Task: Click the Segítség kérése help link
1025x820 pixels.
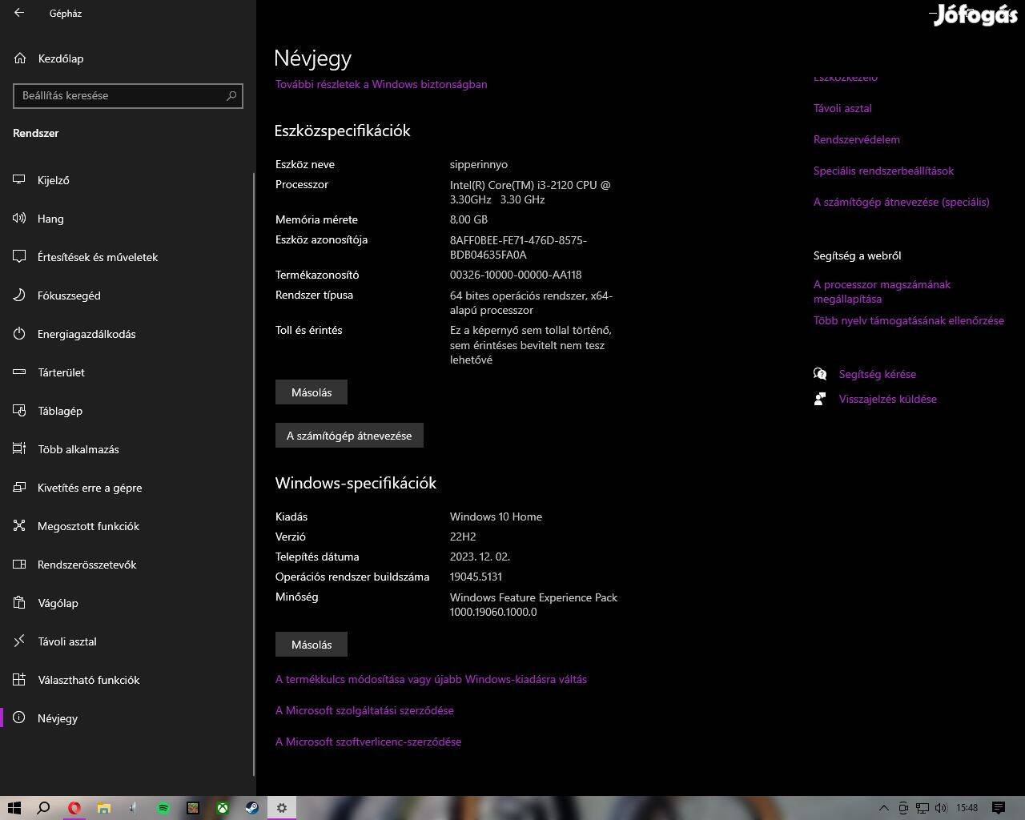Action: click(x=878, y=374)
